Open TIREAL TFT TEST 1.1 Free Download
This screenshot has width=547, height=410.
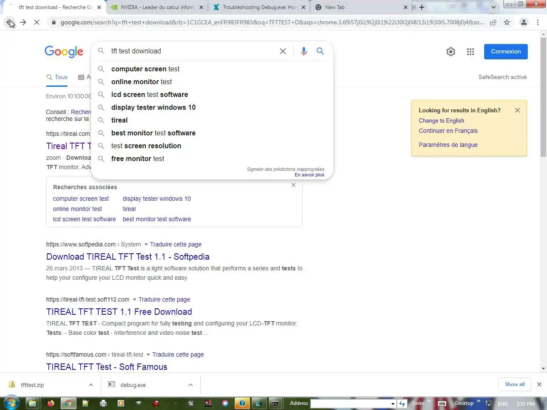(x=119, y=312)
